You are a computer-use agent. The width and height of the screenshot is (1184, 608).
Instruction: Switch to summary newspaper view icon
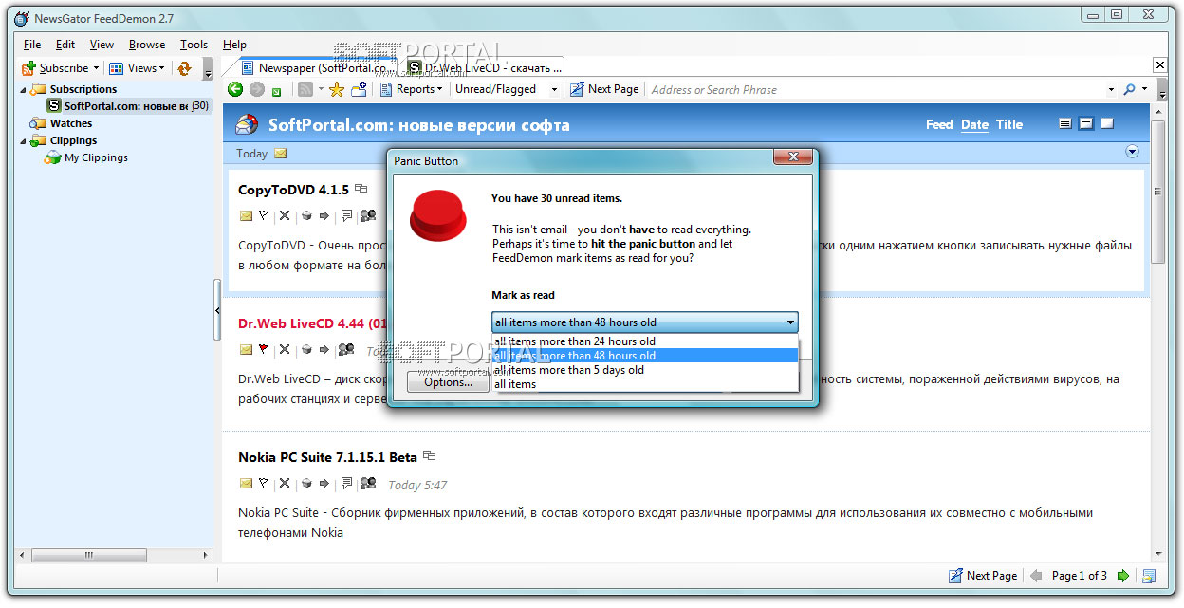pyautogui.click(x=1085, y=124)
